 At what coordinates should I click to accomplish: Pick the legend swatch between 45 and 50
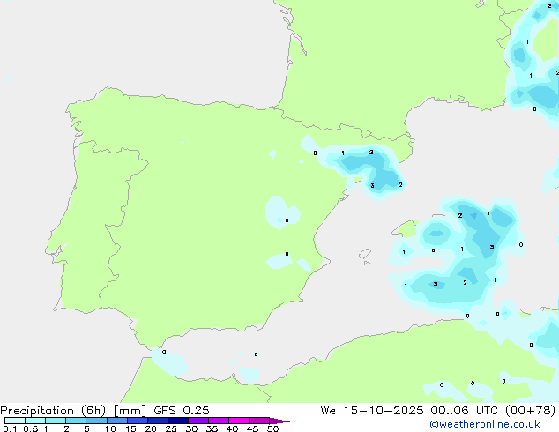(x=259, y=421)
